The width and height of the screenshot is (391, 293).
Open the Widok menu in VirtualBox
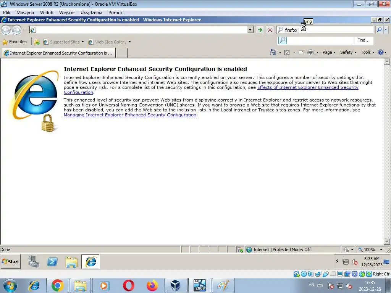(47, 13)
